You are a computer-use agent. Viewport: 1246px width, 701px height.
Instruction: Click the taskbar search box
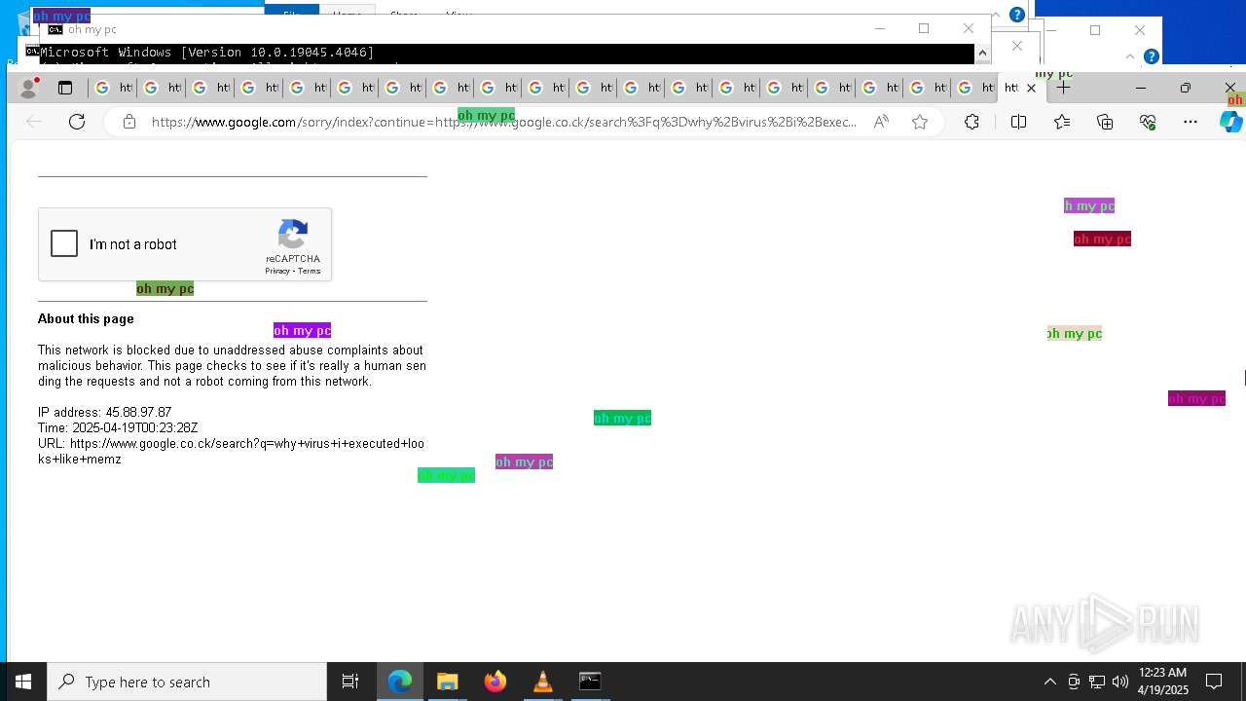click(x=187, y=682)
